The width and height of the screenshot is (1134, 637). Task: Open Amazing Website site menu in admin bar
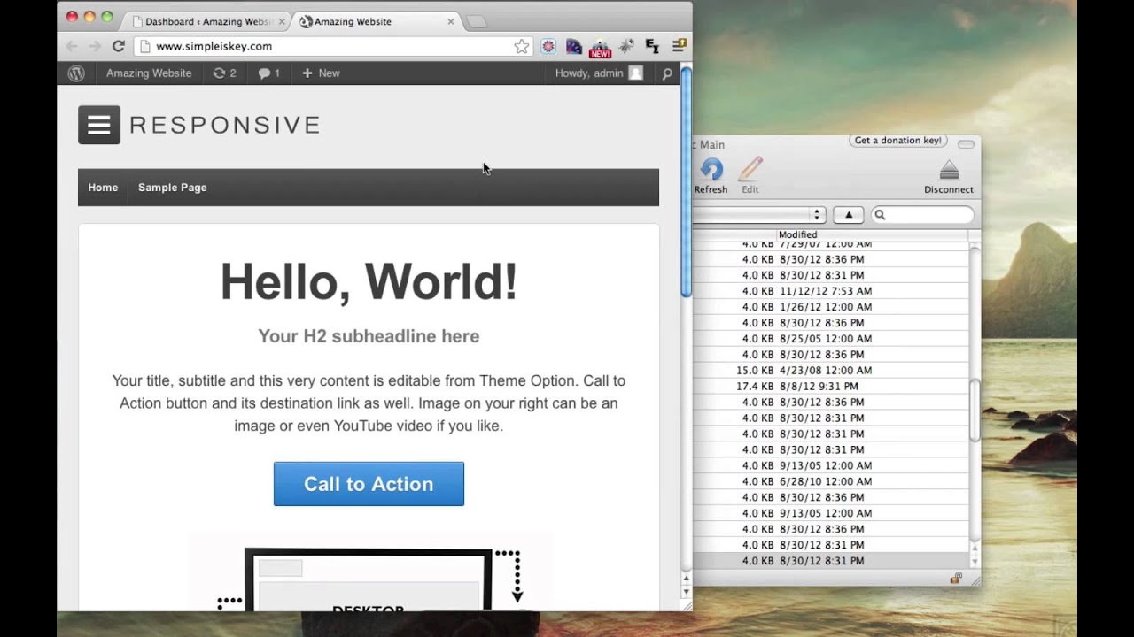pos(149,73)
